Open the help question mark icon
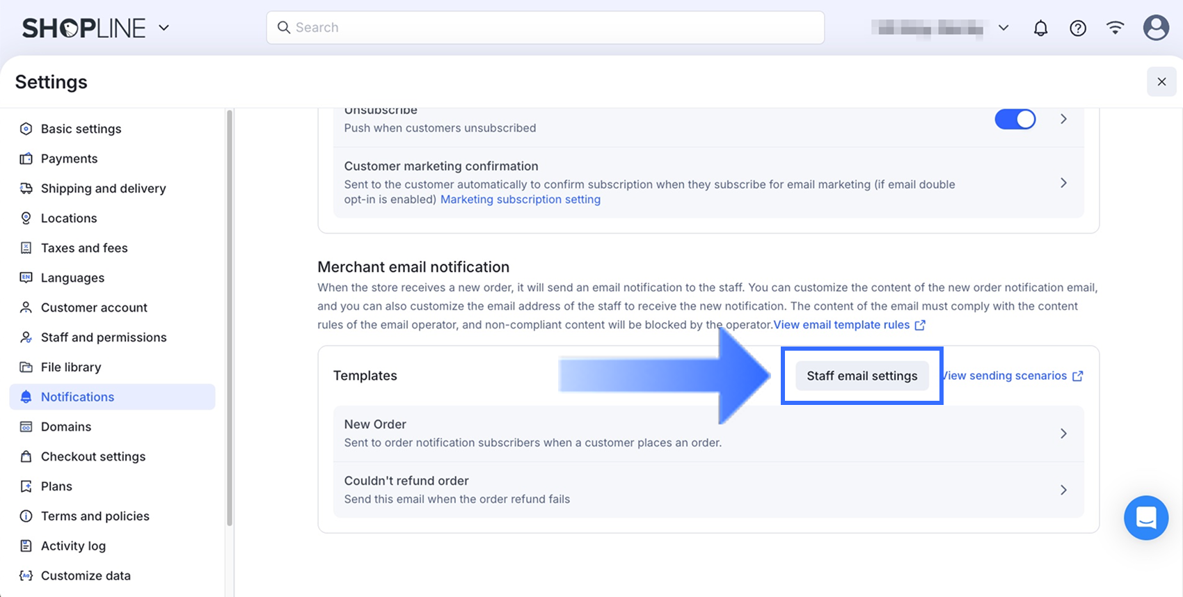Image resolution: width=1183 pixels, height=597 pixels. pos(1078,28)
